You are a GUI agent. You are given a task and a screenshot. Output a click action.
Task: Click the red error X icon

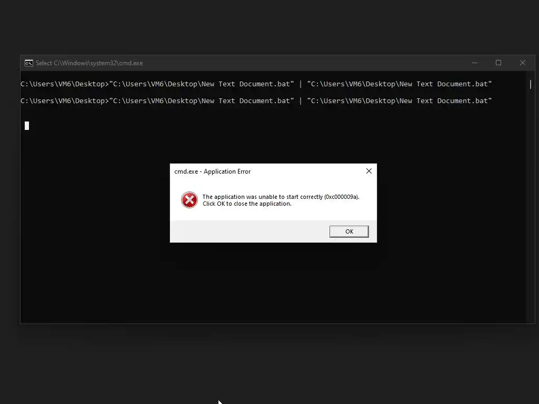[x=189, y=200]
